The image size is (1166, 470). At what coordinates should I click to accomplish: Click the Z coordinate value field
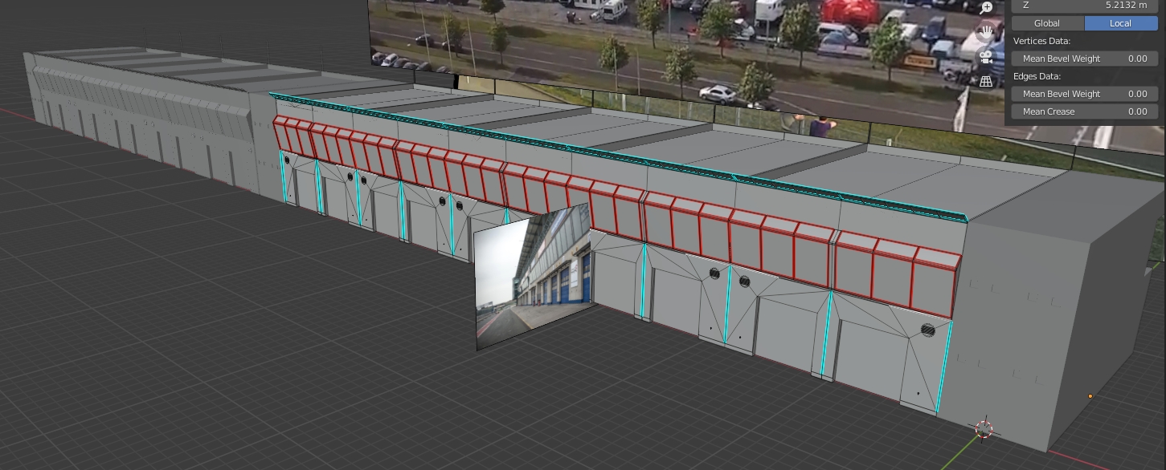coord(1084,5)
